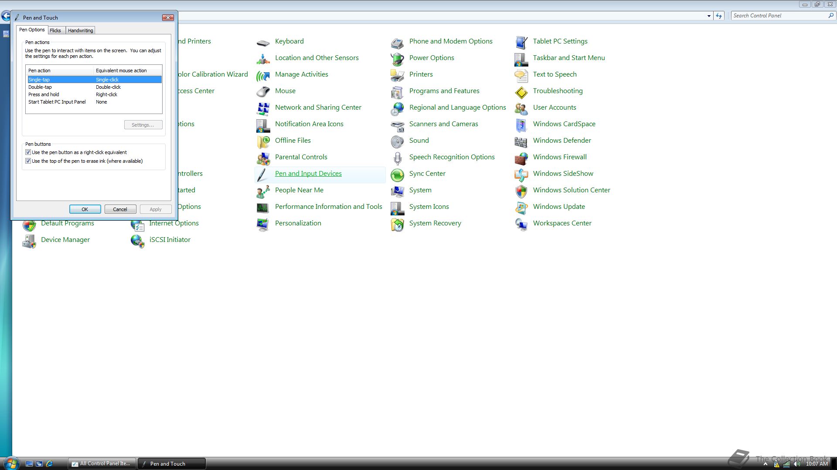Open the Pen and Input Devices link

pyautogui.click(x=308, y=174)
